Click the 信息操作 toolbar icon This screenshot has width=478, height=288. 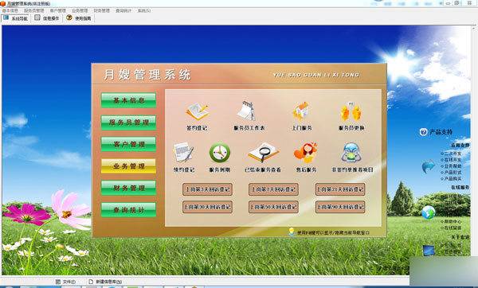[x=37, y=18]
